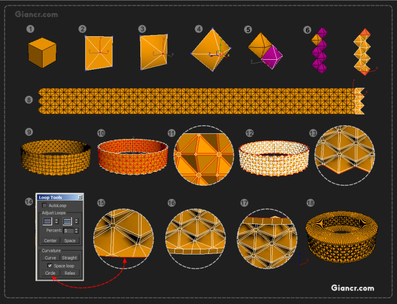Click the left Adjust Loops icon

coord(47,221)
